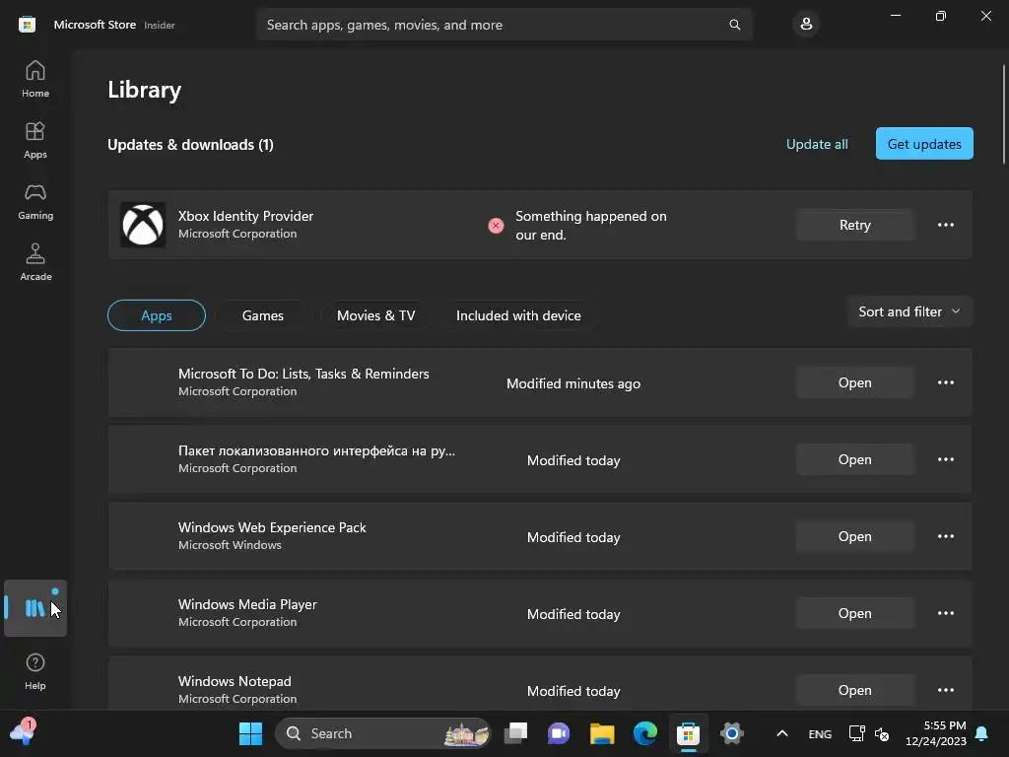The image size is (1009, 757).
Task: Open the Gaming section in sidebar
Action: pyautogui.click(x=35, y=201)
